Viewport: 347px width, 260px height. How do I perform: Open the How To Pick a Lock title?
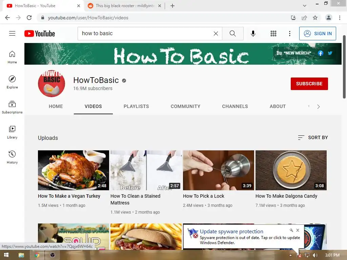(204, 196)
